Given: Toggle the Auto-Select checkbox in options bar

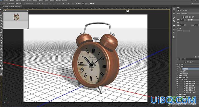Looking at the screenshot, I should [x=7, y=4].
